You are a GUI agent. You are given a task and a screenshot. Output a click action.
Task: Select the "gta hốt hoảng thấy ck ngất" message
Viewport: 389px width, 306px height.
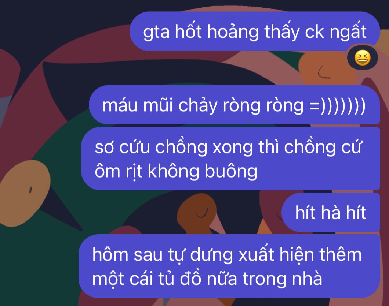255,31
